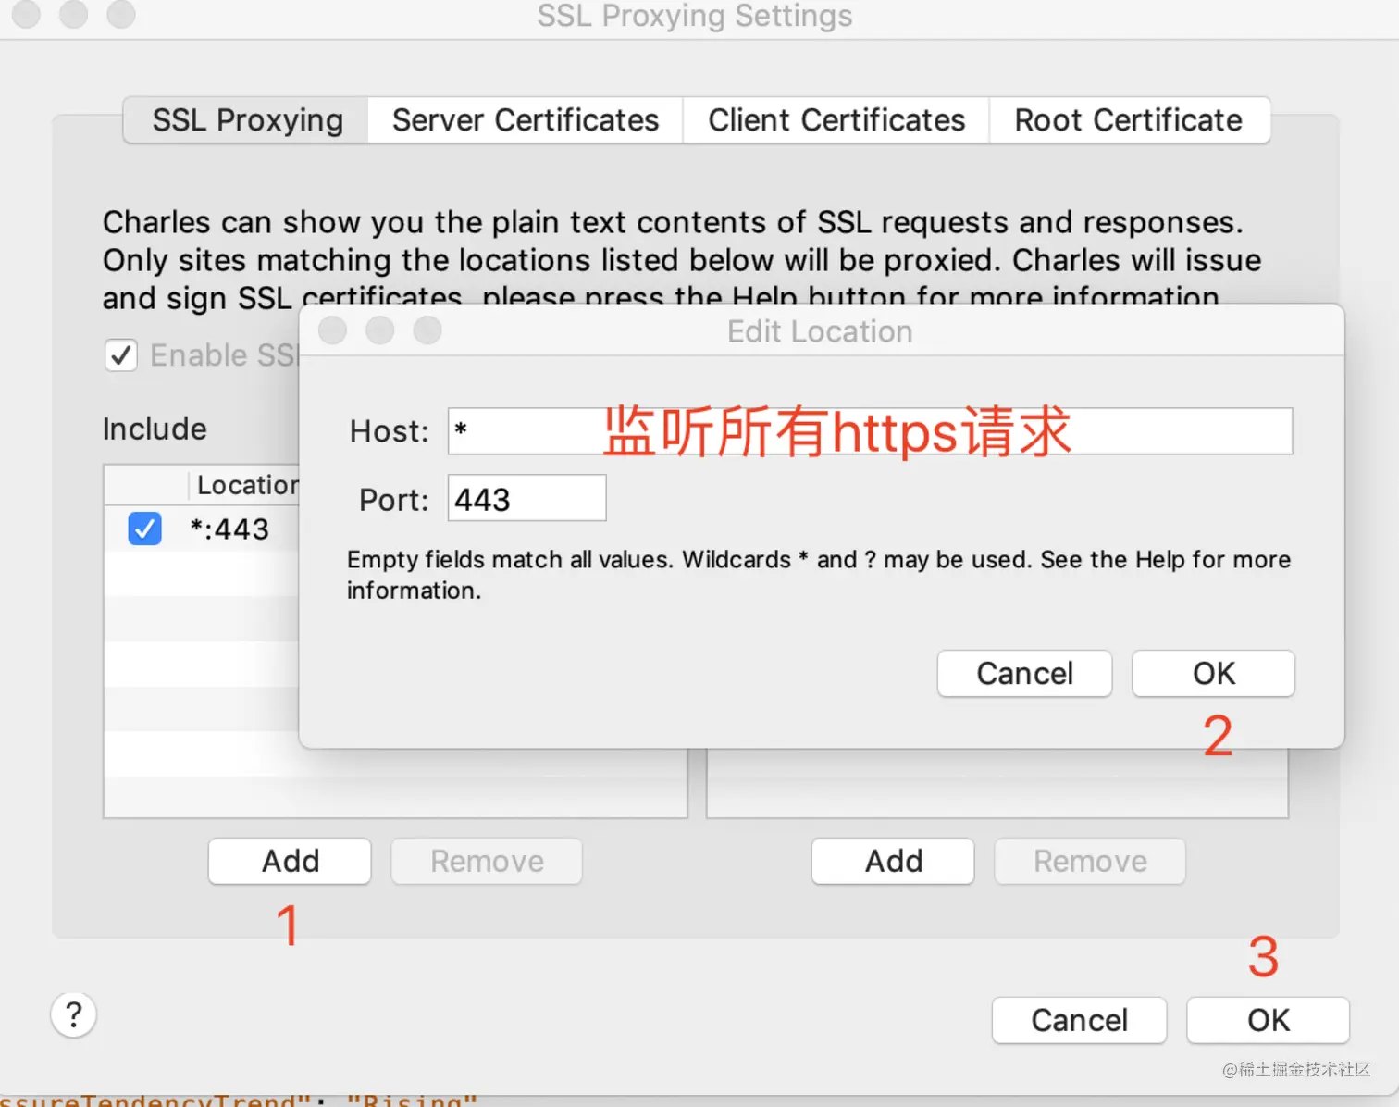1399x1107 pixels.
Task: Click the Location column header
Action: click(247, 485)
